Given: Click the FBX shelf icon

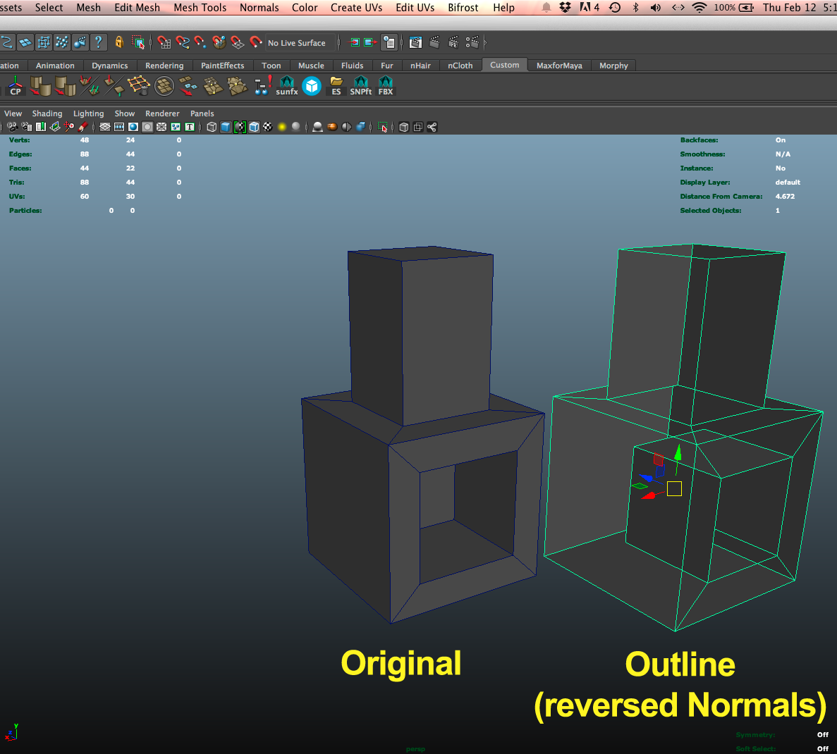Looking at the screenshot, I should 385,86.
